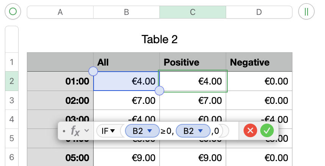This screenshot has width=325, height=166.
Task: Click the column handle with two bars
Action: (x=306, y=12)
